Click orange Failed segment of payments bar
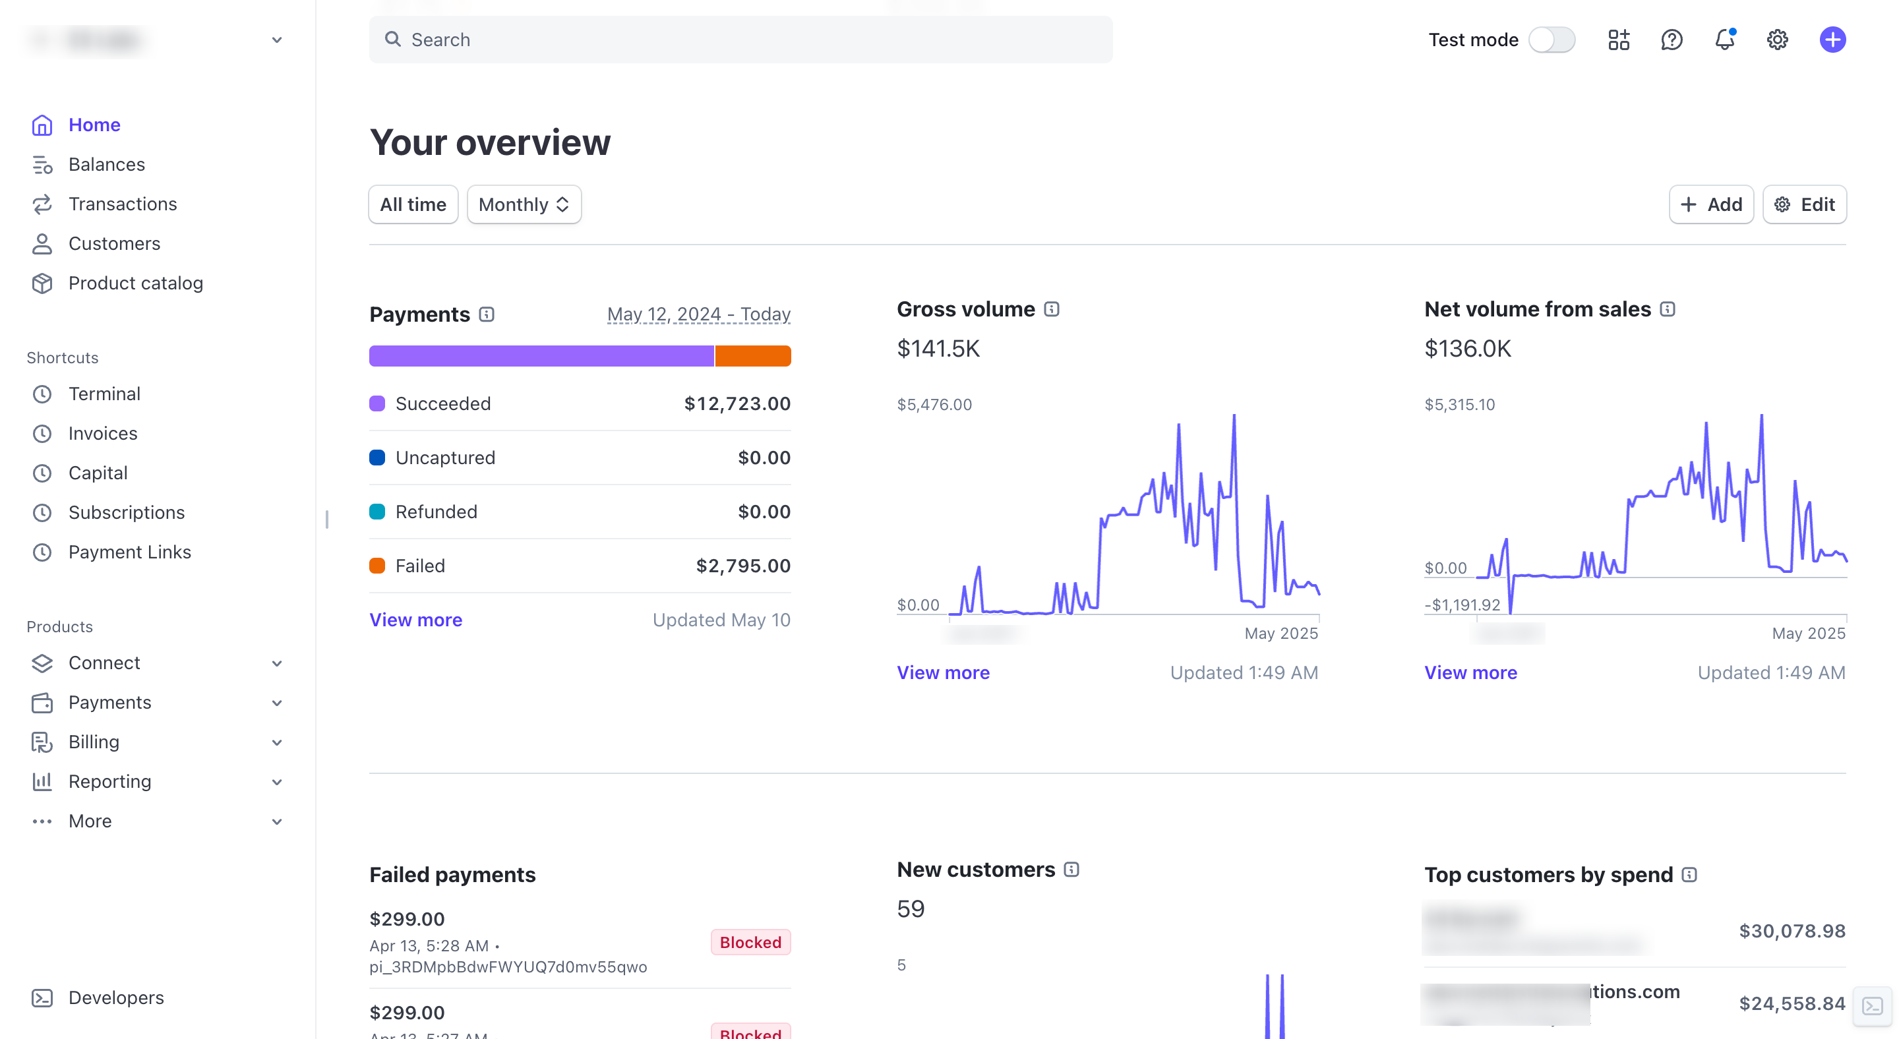This screenshot has width=1899, height=1039. point(752,356)
